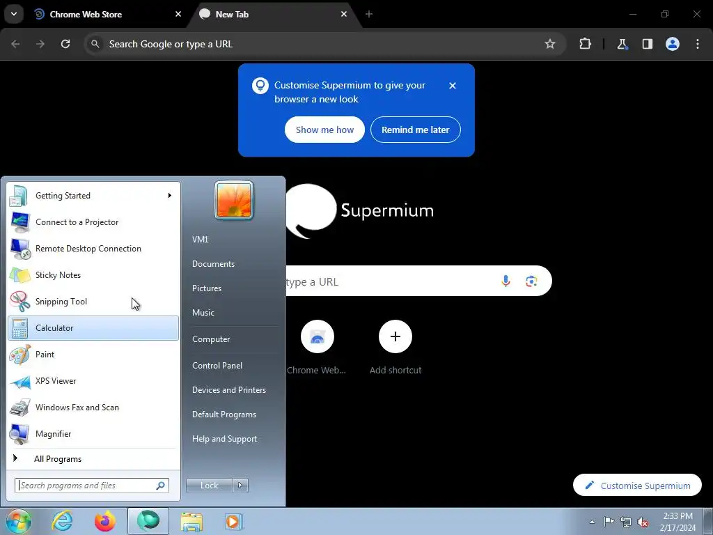
Task: Launch Connect to a Projector
Action: (x=93, y=222)
